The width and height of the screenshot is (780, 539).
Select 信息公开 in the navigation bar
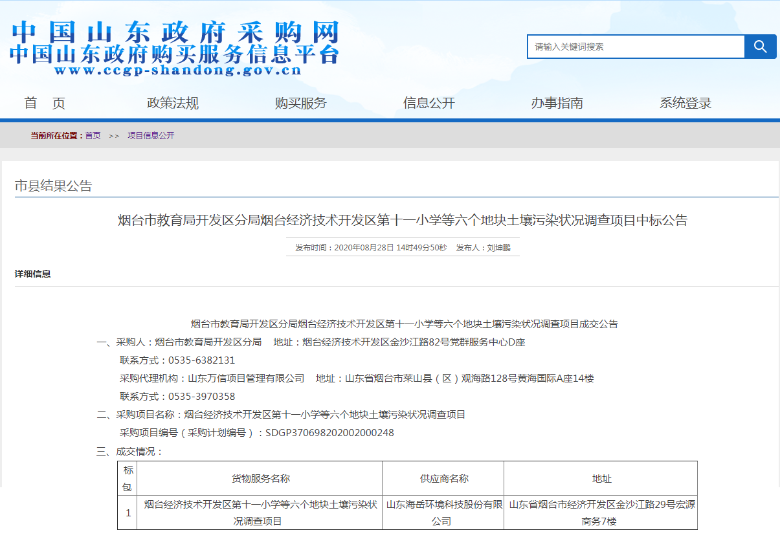point(429,103)
